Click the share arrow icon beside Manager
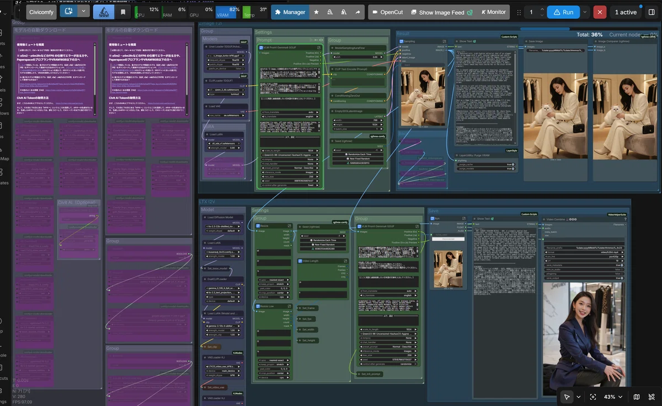The width and height of the screenshot is (662, 406). click(x=357, y=12)
